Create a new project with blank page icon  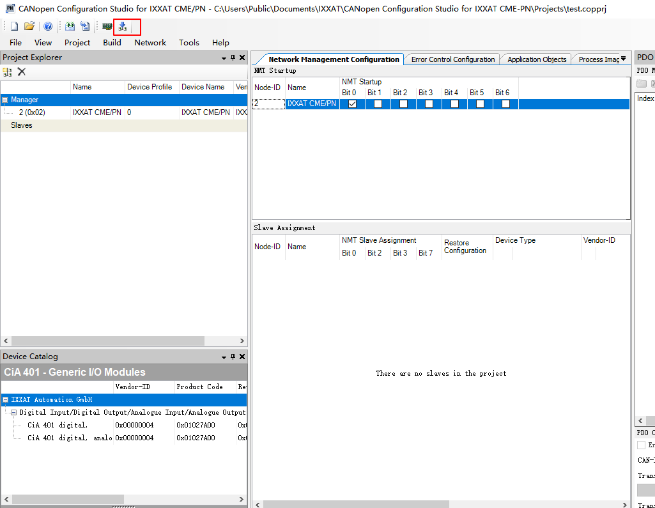pos(14,27)
